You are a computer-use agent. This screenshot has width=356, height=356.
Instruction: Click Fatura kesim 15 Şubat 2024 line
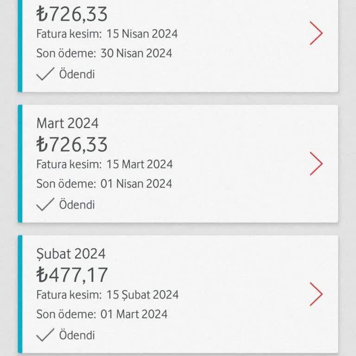click(x=108, y=295)
